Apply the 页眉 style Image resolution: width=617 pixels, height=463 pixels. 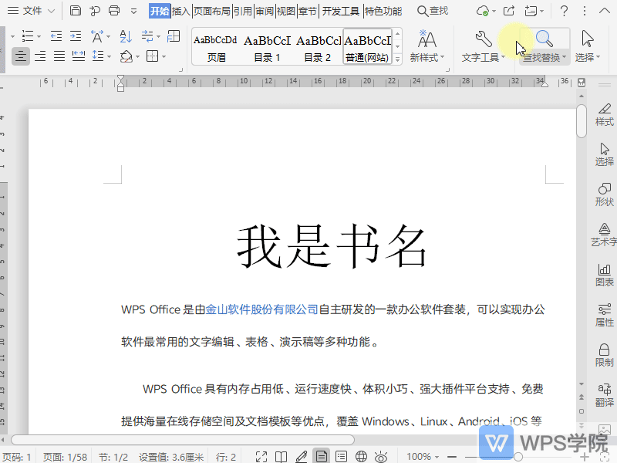(x=216, y=46)
